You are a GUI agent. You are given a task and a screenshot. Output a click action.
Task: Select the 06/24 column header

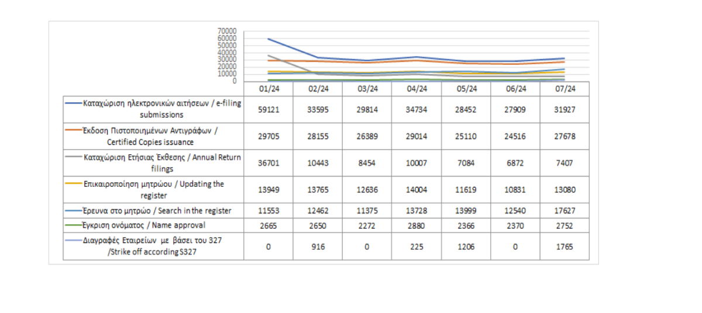pos(515,89)
